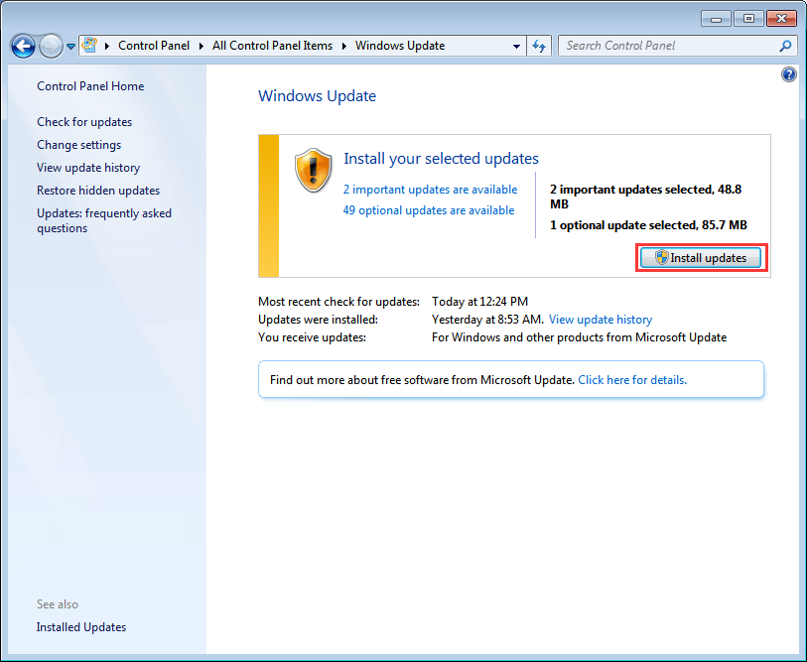Open the recent pages dropdown arrow

pos(71,47)
